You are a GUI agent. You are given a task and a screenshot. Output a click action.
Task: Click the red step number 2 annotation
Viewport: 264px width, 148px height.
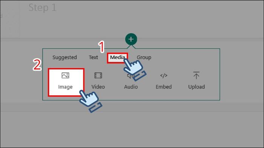coord(37,65)
